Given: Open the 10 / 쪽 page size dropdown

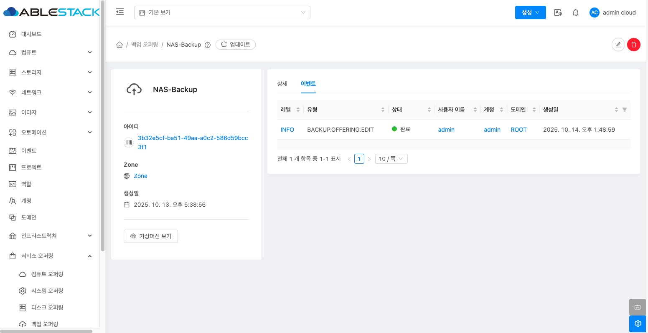Looking at the screenshot, I should 391,159.
